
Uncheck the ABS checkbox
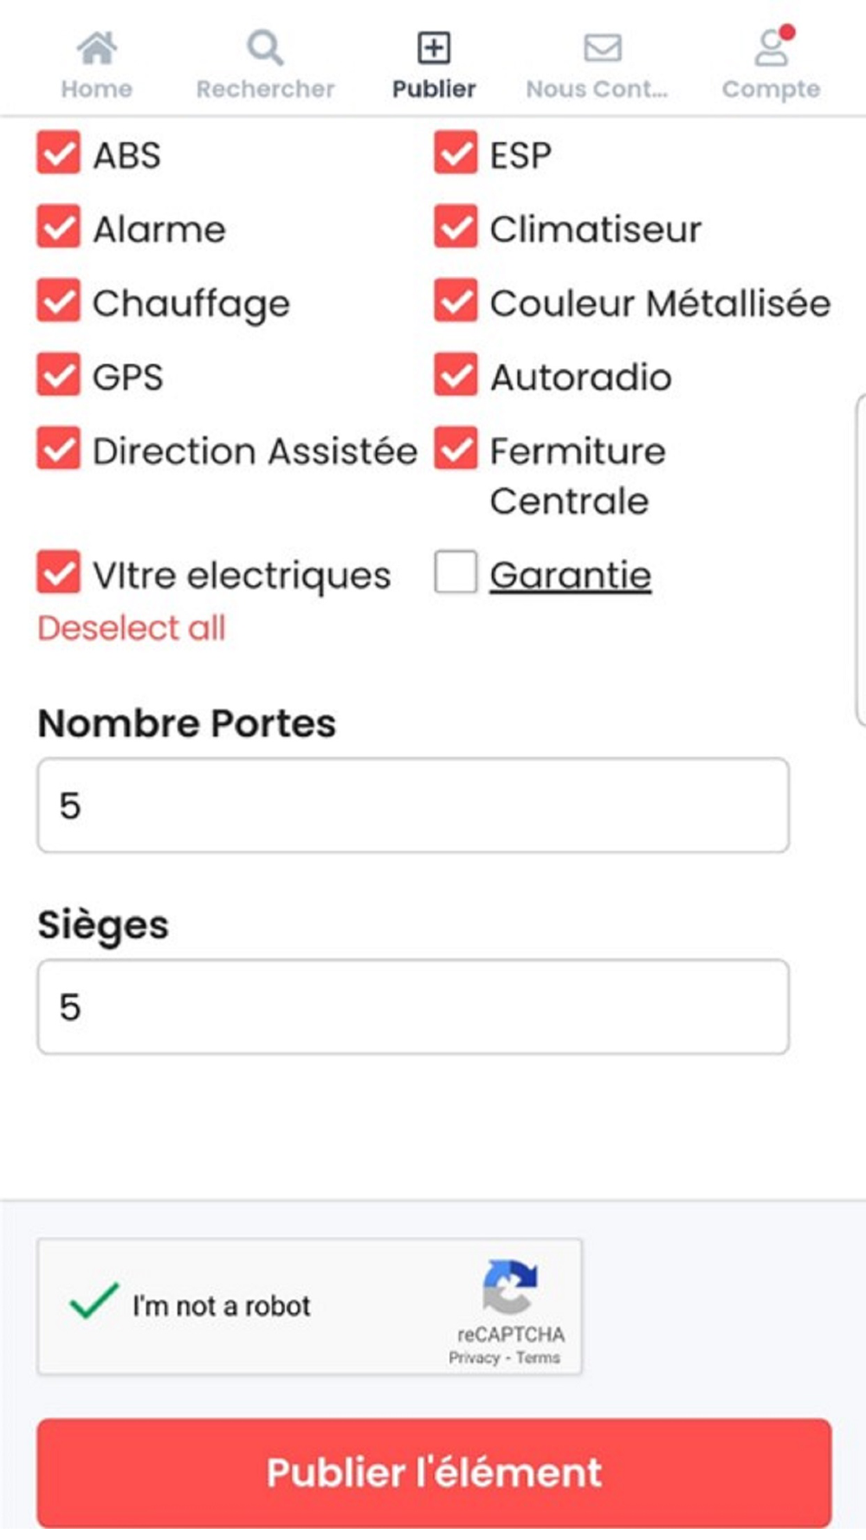point(58,153)
